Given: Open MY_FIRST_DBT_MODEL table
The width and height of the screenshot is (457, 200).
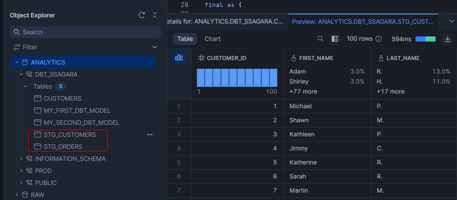Looking at the screenshot, I should 77,111.
